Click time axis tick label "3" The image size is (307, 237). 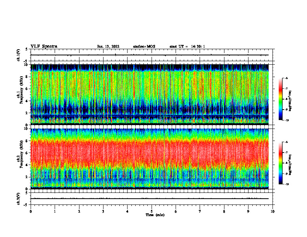[x=103, y=211]
